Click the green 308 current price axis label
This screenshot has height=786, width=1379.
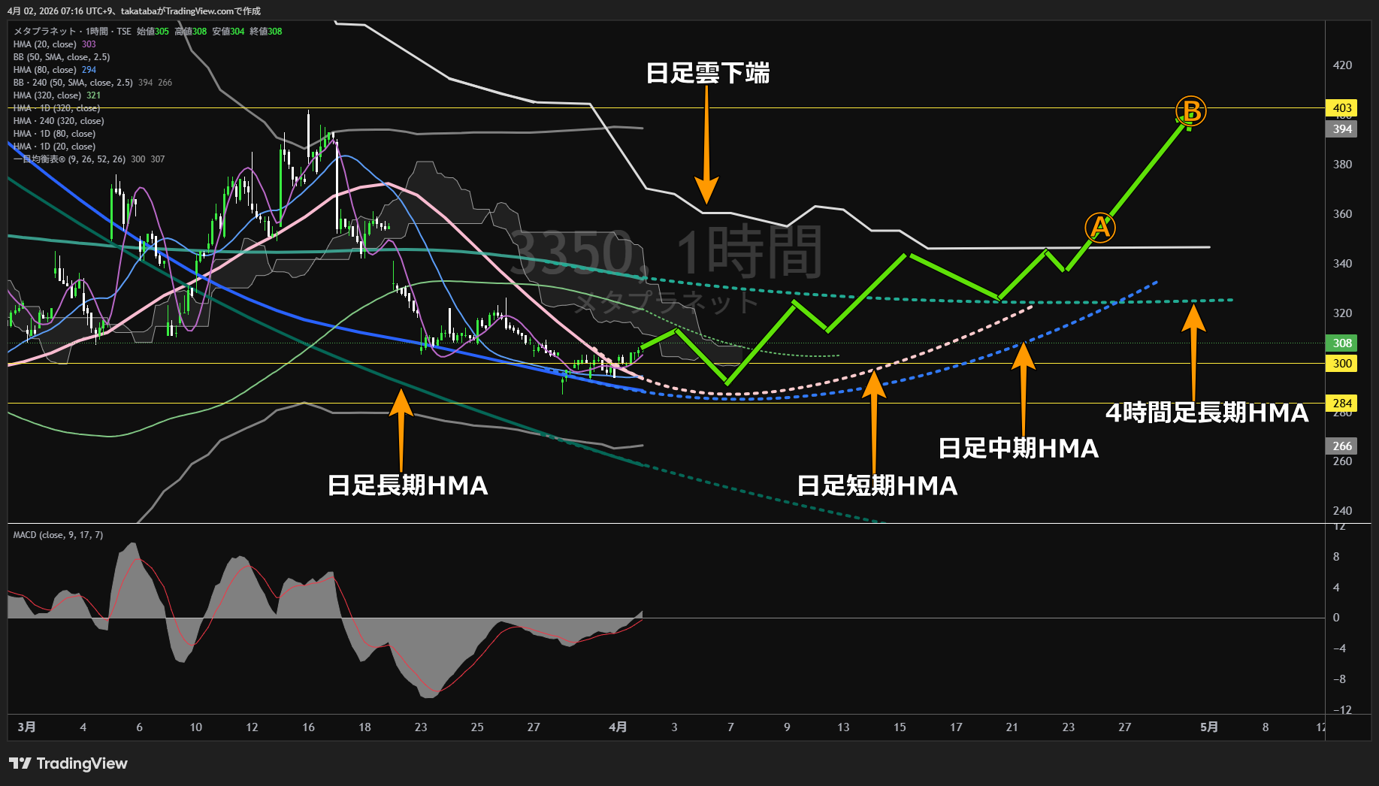(x=1342, y=343)
